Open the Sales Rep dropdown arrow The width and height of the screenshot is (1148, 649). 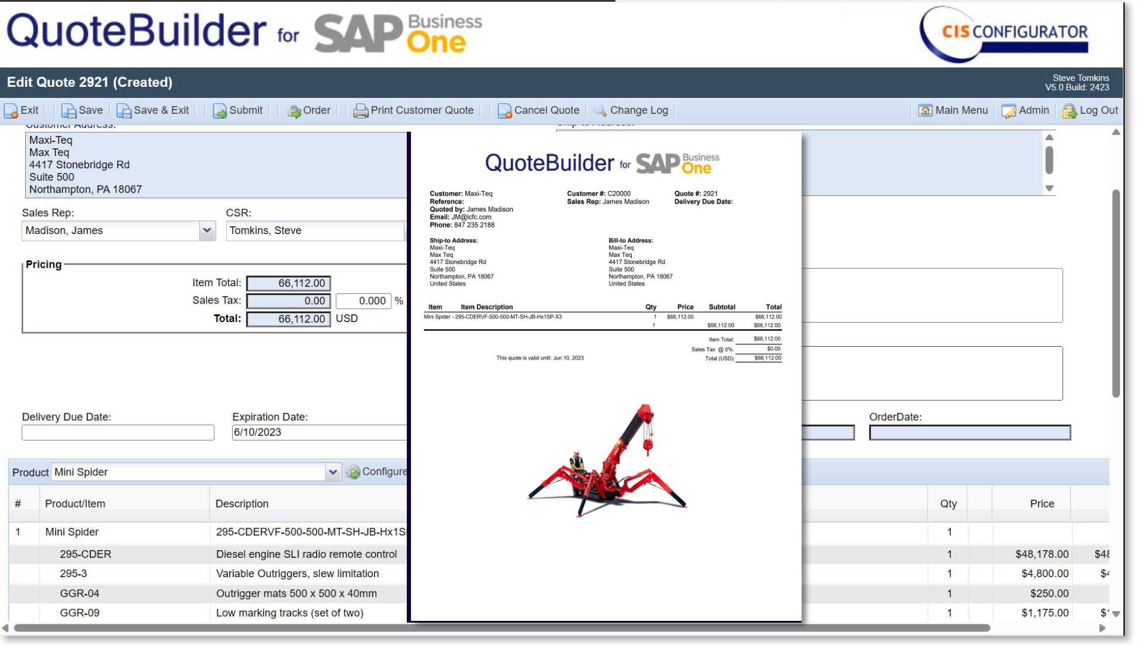(x=207, y=231)
